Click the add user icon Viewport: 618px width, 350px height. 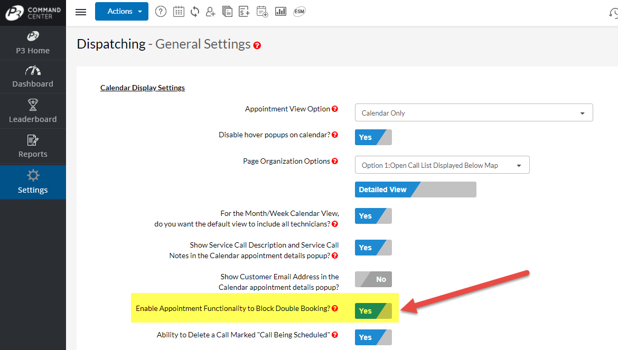point(211,12)
